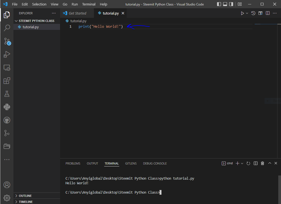Open the Terminal menu
This screenshot has width=281, height=204.
(x=89, y=4)
